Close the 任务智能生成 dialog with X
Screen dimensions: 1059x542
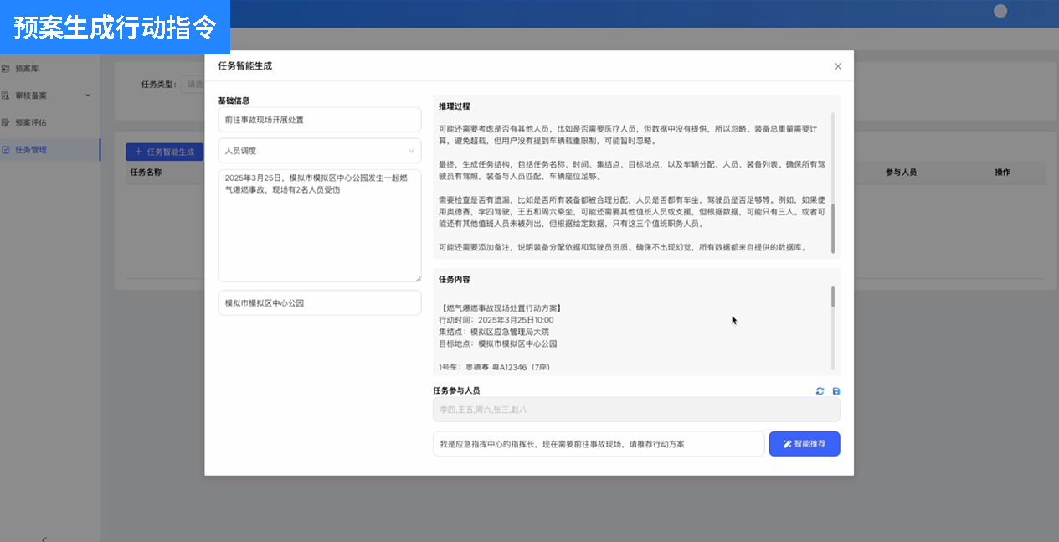(x=838, y=66)
